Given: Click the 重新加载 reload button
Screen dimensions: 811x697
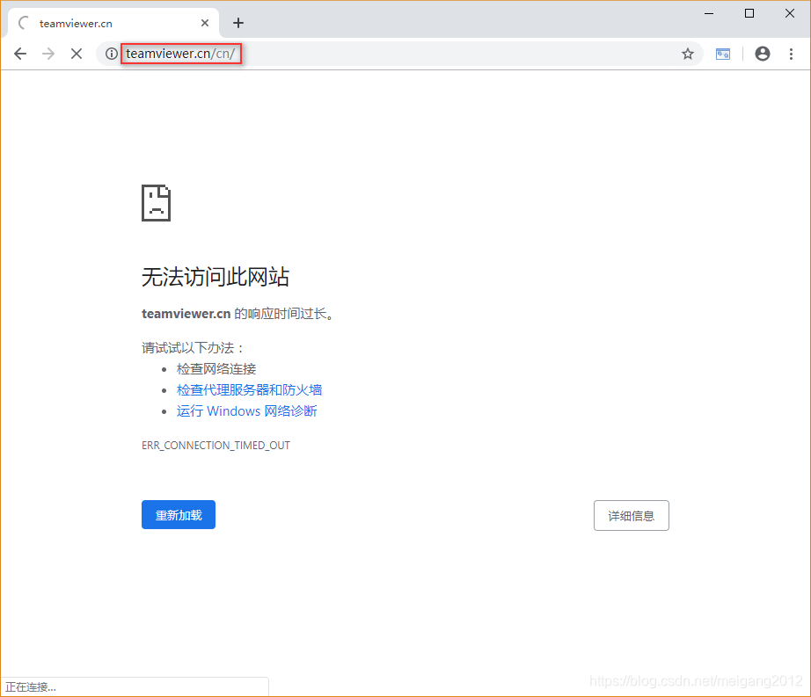Looking at the screenshot, I should [x=179, y=514].
